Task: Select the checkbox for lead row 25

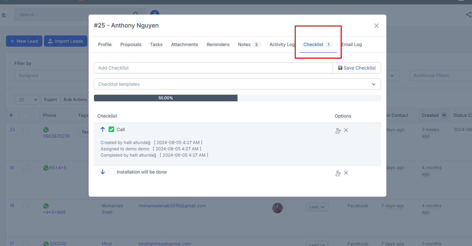Action: coord(25,130)
